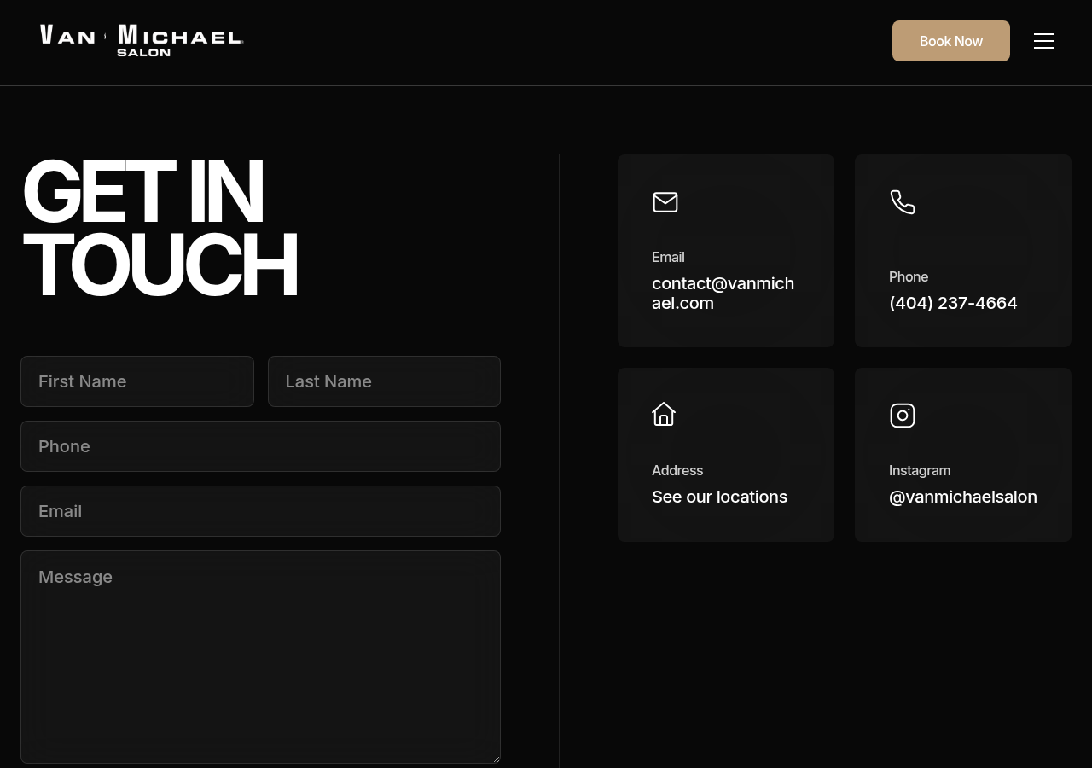Click the Email card label
The height and width of the screenshot is (768, 1092).
click(x=668, y=257)
